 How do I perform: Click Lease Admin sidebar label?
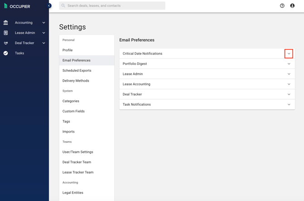point(25,33)
